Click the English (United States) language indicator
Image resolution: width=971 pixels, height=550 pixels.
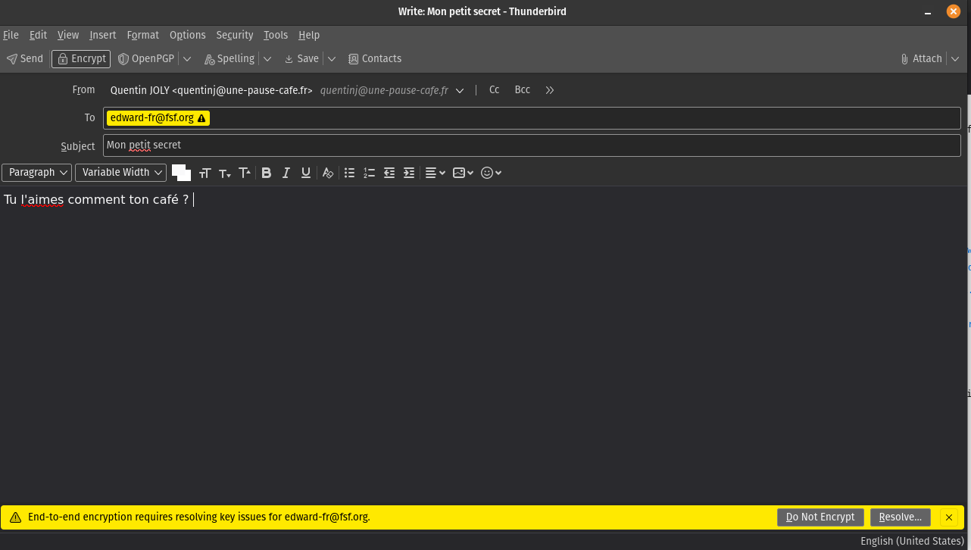[912, 541]
